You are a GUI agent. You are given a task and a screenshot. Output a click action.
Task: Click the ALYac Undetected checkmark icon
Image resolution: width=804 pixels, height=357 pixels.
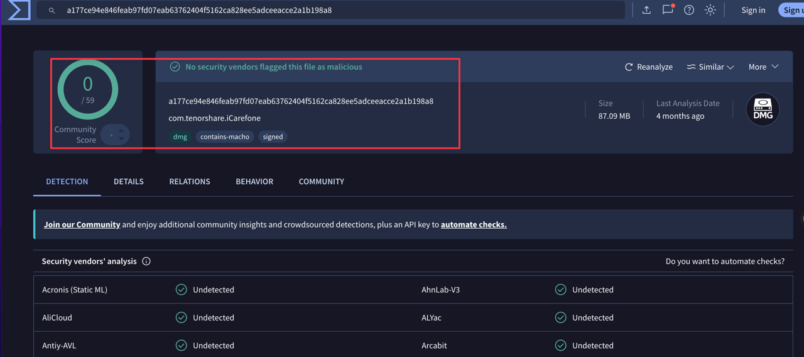pos(561,317)
